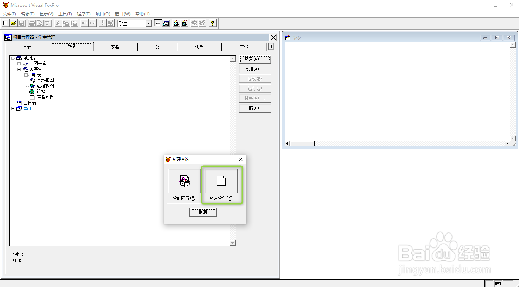The width and height of the screenshot is (519, 287).
Task: Switch to the 全部 tab
Action: [27, 47]
